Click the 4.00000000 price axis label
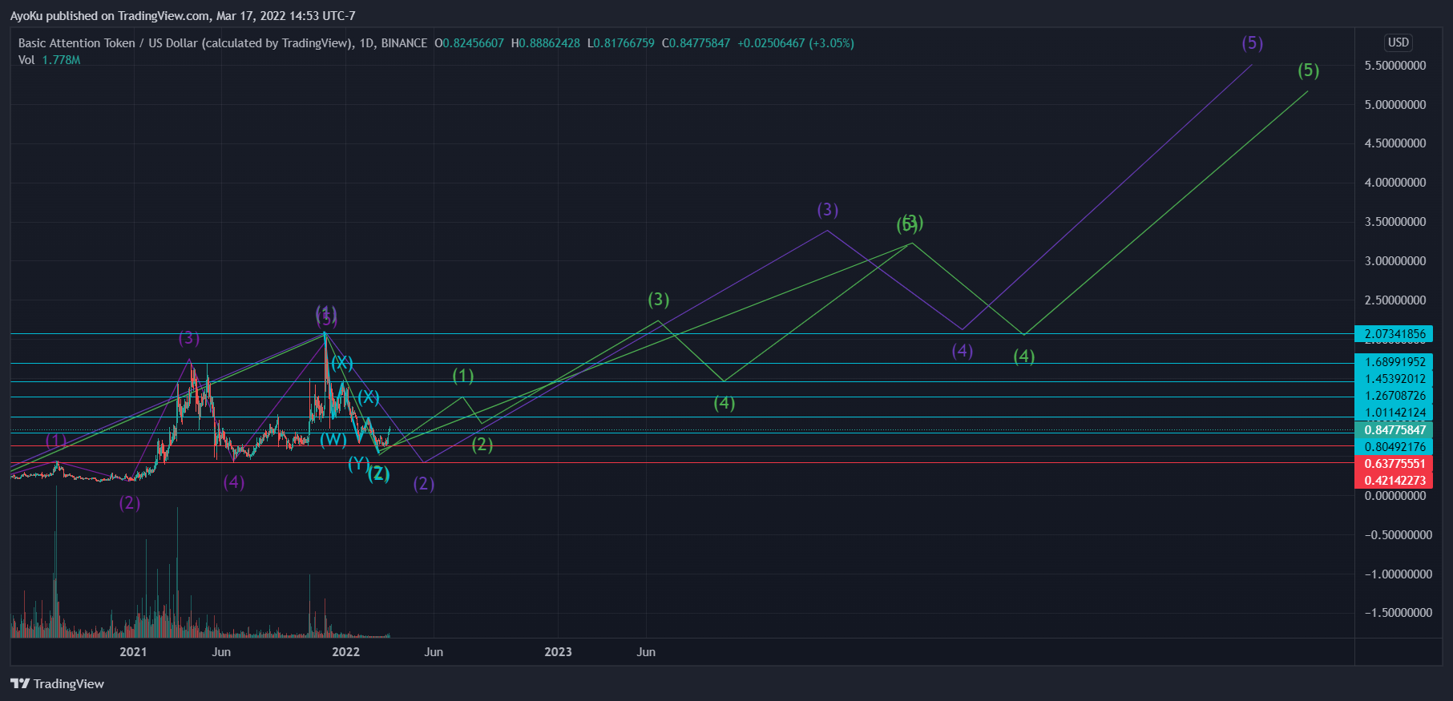This screenshot has width=1453, height=701. (1395, 183)
